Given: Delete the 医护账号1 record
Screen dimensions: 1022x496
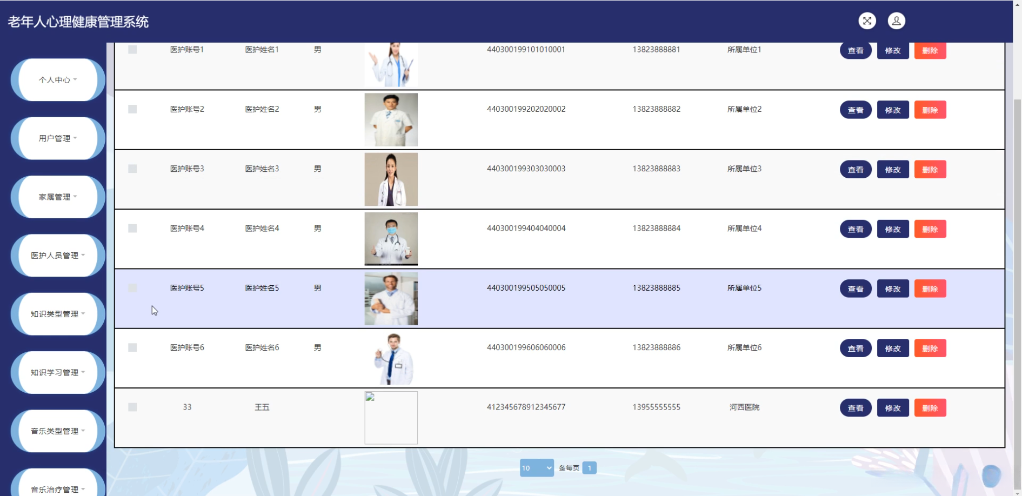Looking at the screenshot, I should 930,51.
